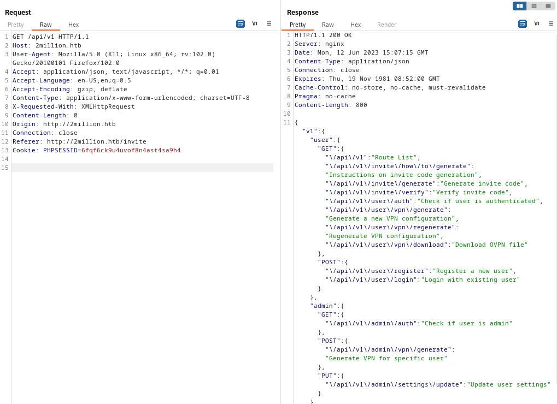557x404 pixels.
Task: Click the Host: 2million.htb header line
Action: [47, 45]
